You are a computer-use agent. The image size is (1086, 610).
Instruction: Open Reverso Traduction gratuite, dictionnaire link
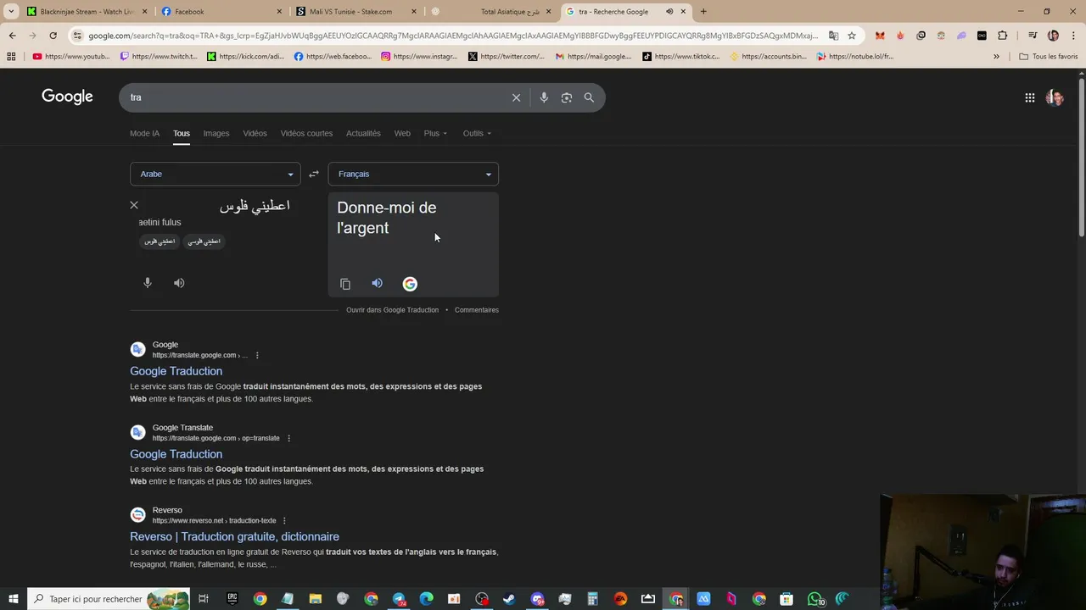(234, 536)
